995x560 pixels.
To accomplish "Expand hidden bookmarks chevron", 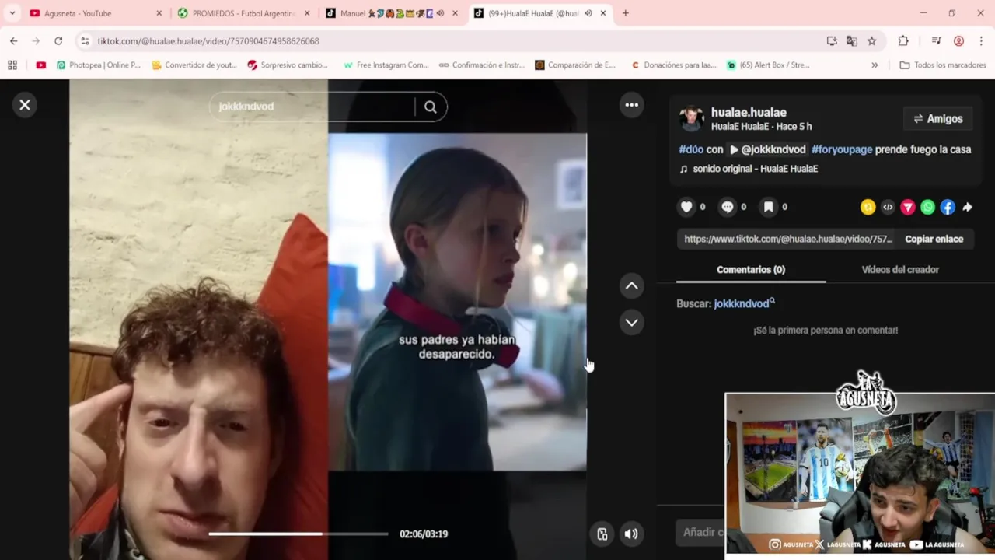I will [x=875, y=65].
